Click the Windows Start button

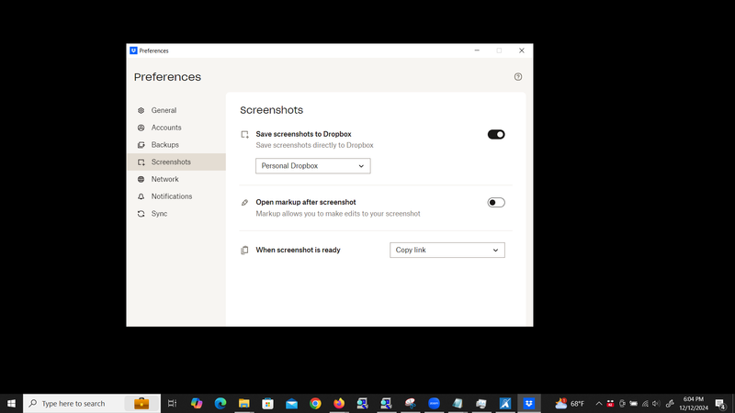[x=11, y=403]
